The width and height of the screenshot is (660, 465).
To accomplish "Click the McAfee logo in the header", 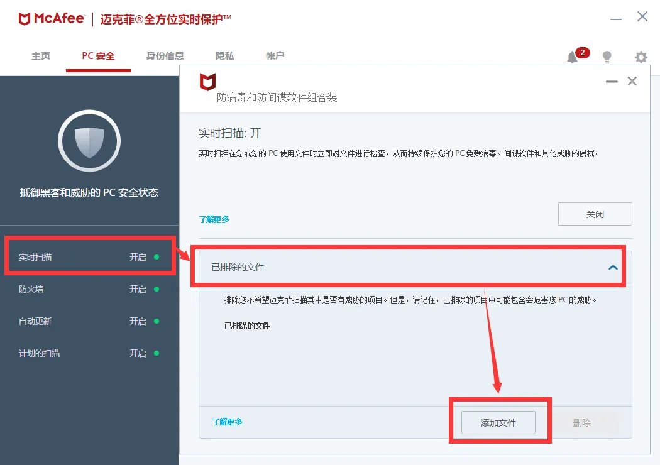I will click(x=52, y=18).
